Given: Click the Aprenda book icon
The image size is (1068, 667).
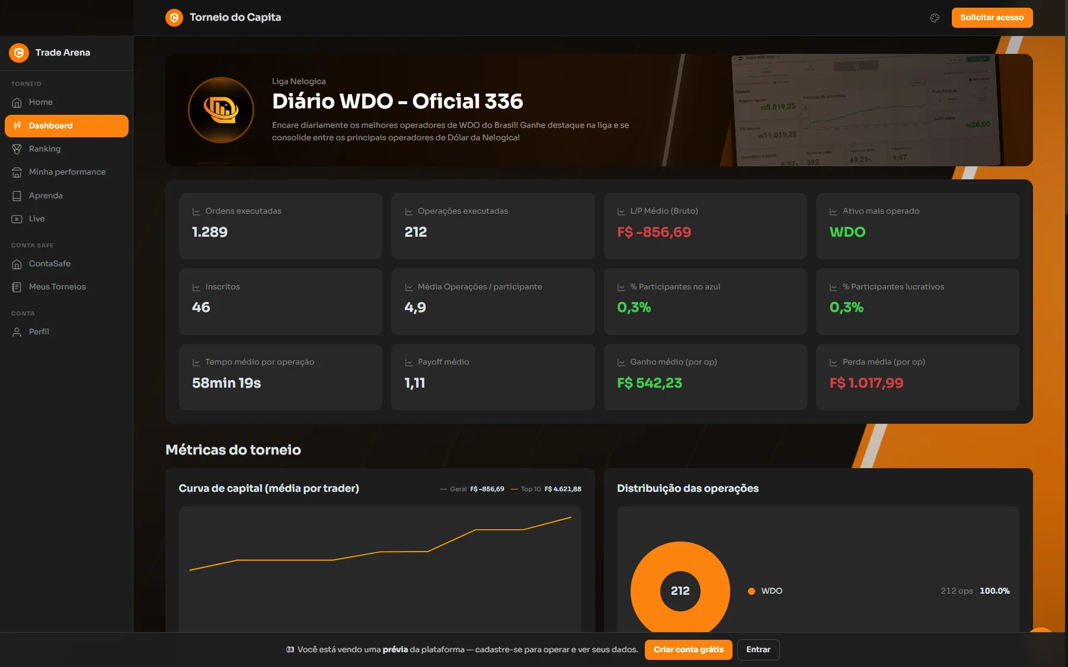Looking at the screenshot, I should pos(17,196).
